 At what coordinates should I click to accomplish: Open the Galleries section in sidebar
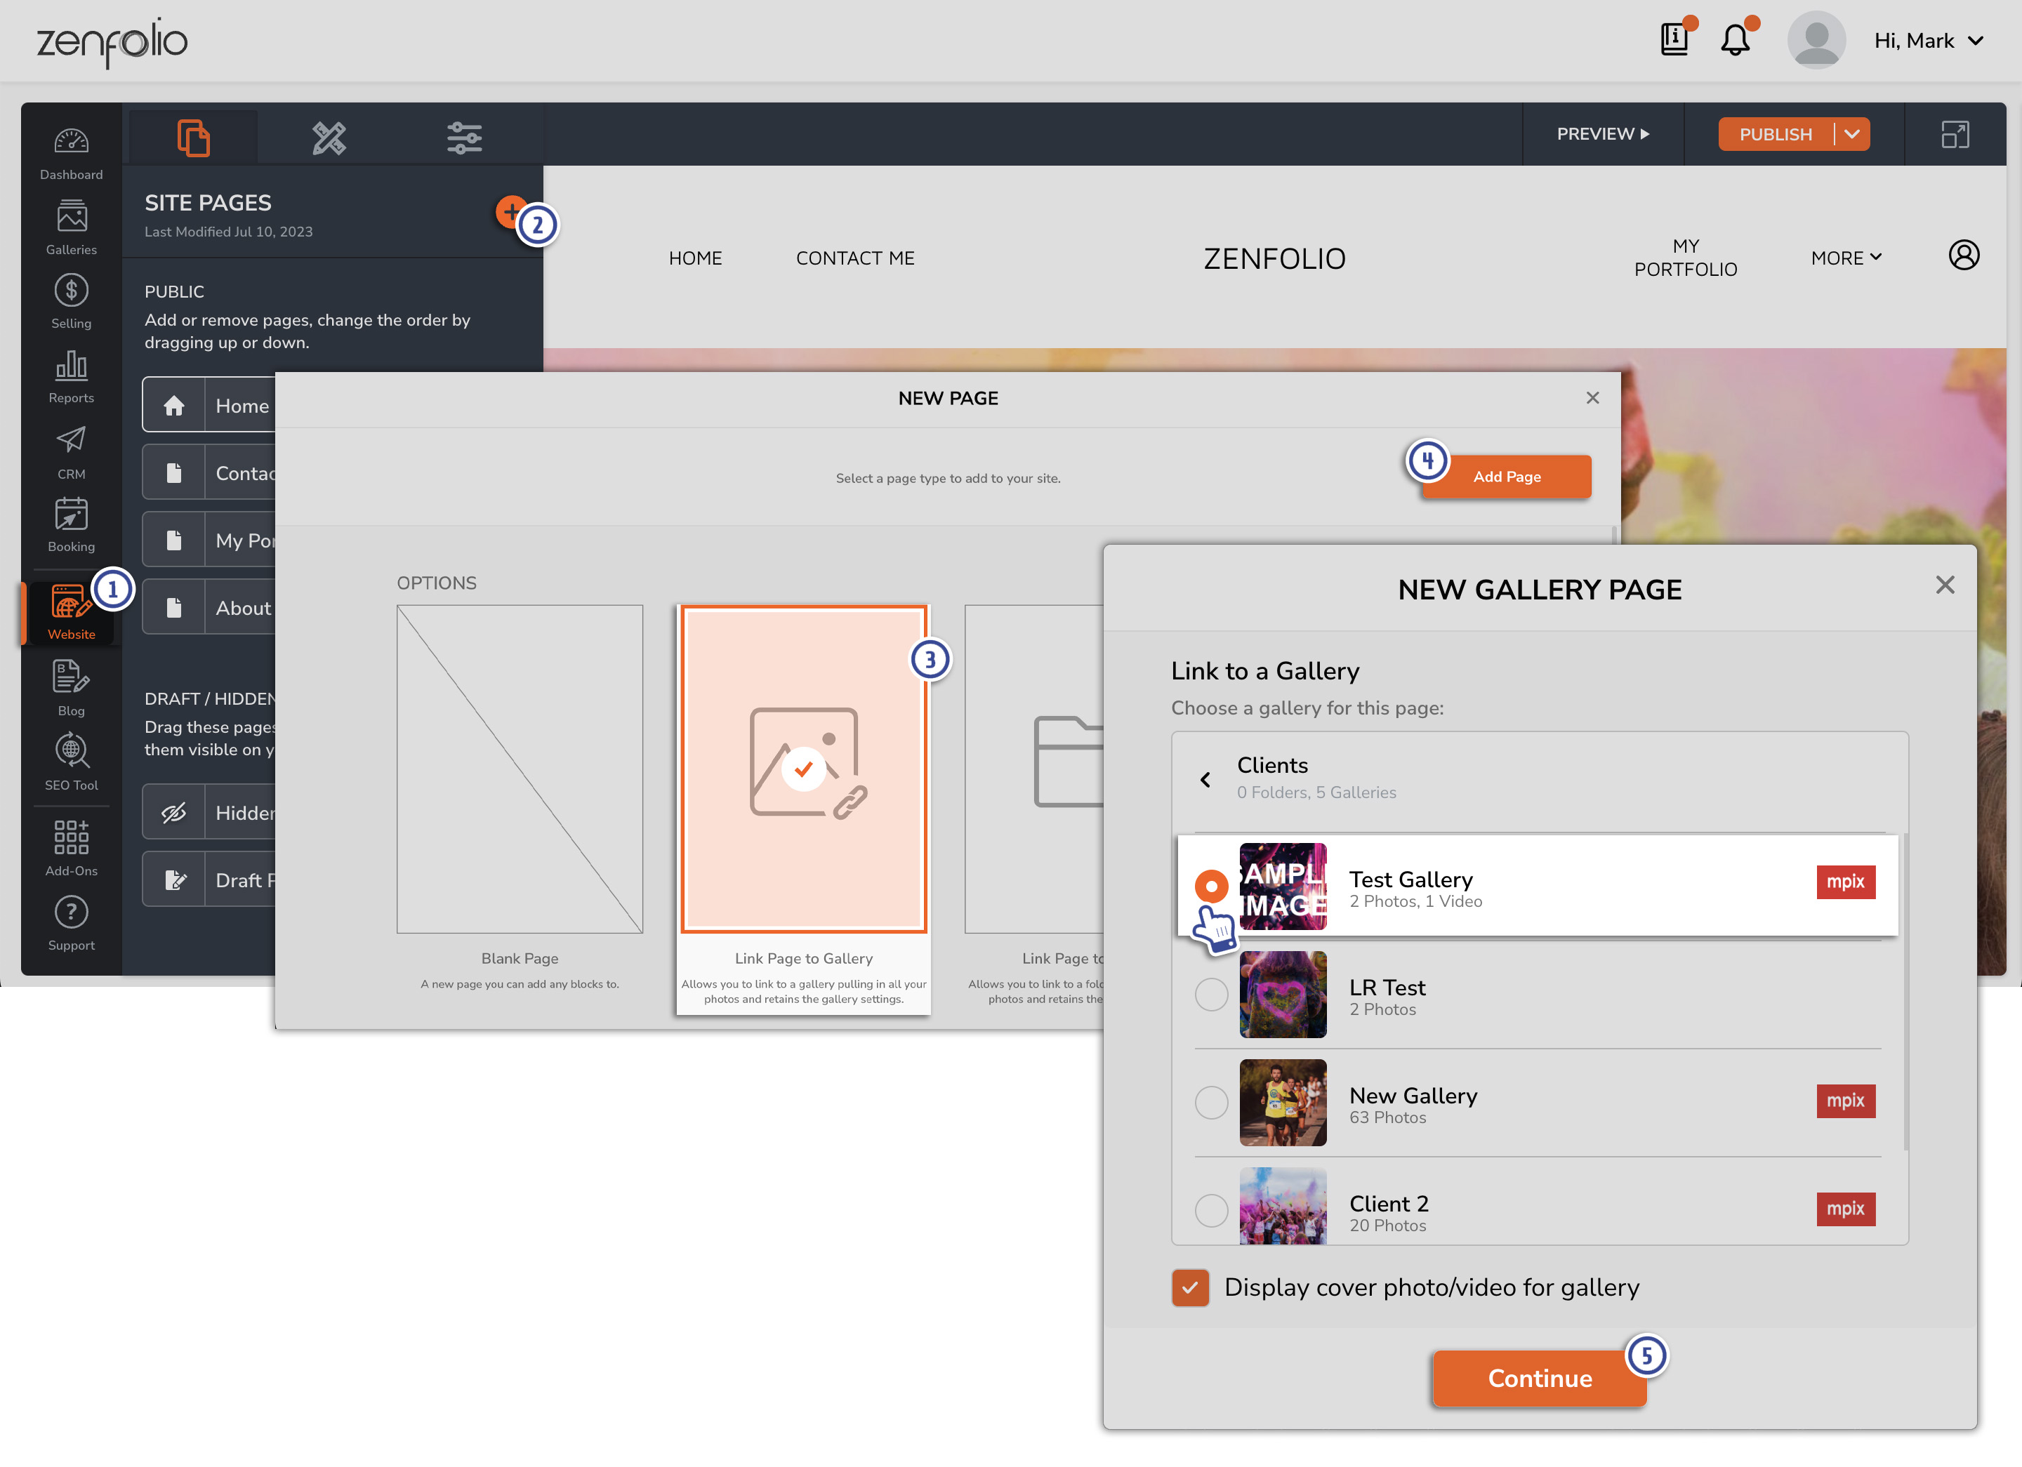pyautogui.click(x=72, y=228)
